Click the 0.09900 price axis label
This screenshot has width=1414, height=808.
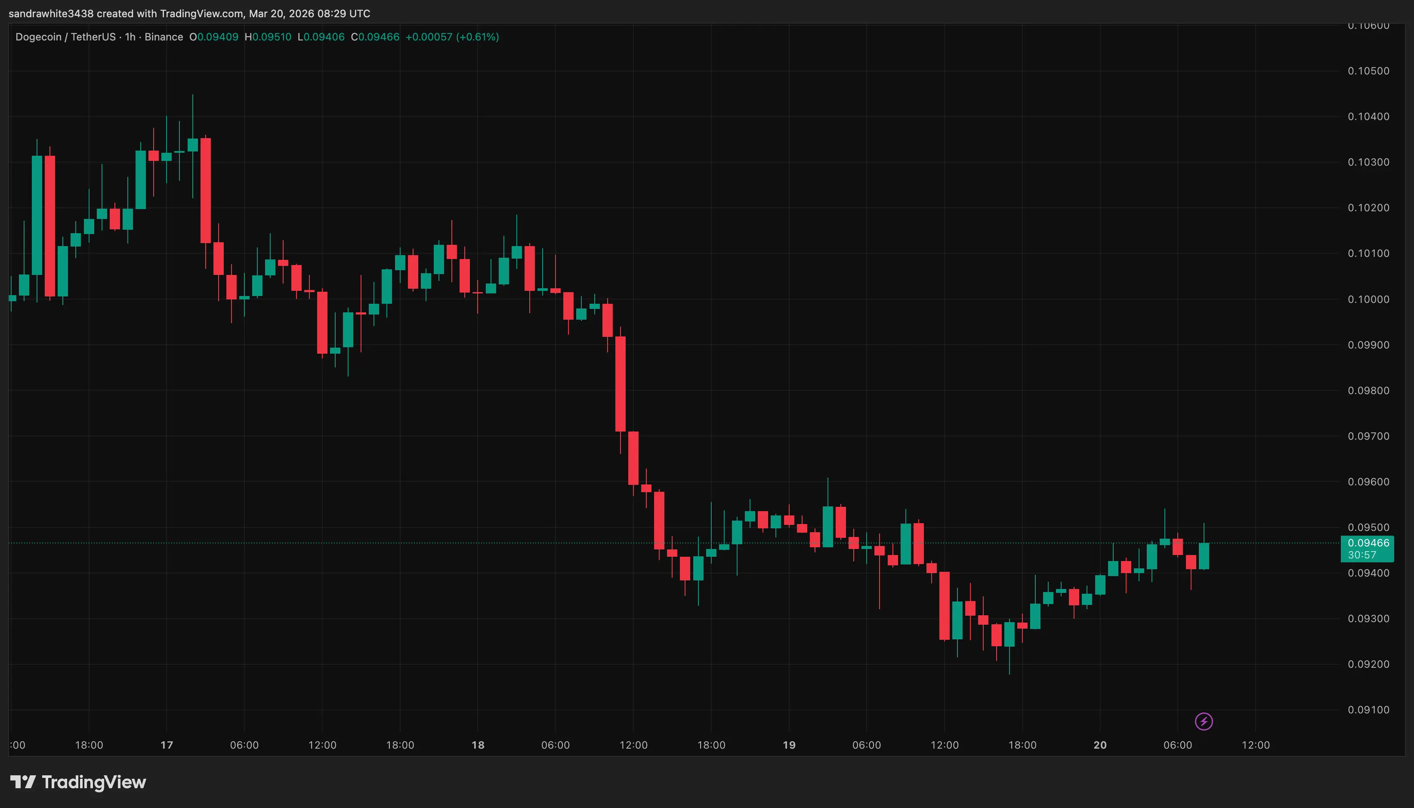(x=1368, y=345)
